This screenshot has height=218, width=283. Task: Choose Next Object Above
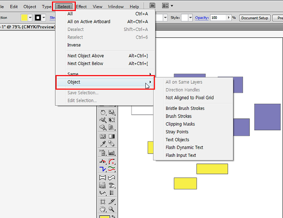105,56
